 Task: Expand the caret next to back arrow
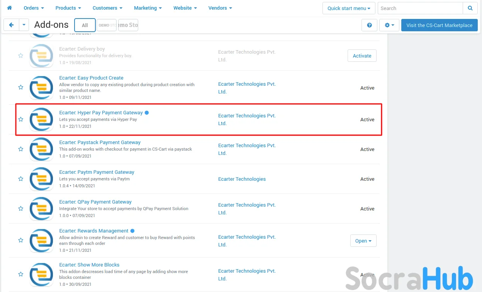tap(24, 25)
